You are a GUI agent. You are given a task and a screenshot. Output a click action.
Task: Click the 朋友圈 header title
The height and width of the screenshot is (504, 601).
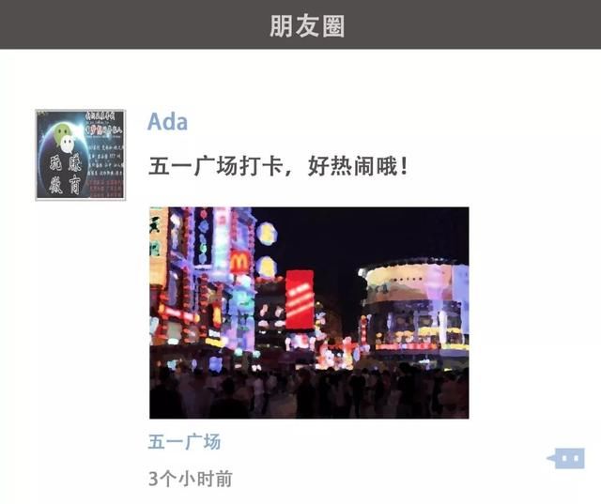[307, 26]
